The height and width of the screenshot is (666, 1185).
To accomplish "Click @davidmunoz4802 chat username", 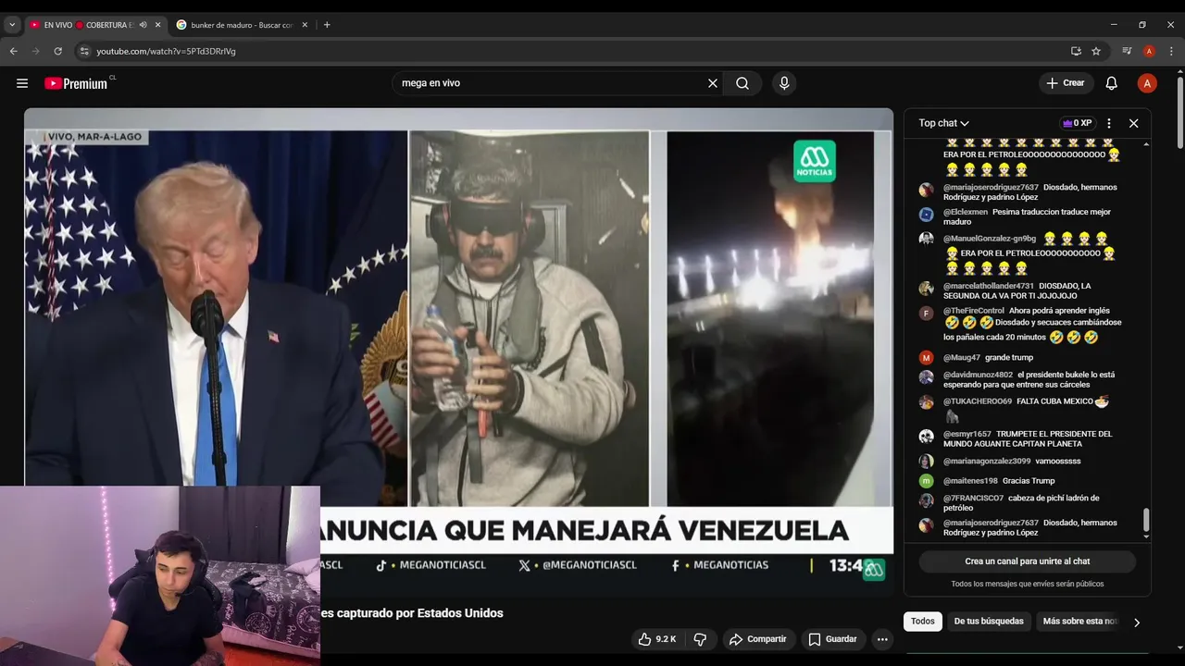I will click(x=978, y=376).
